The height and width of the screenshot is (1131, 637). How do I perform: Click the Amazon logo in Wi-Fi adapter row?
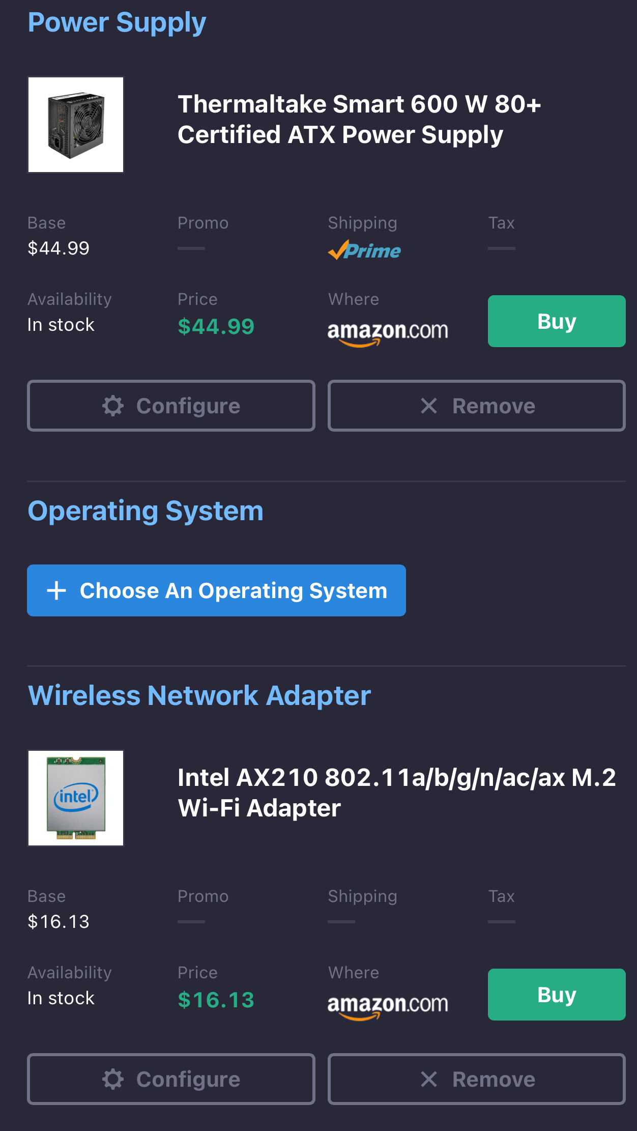pos(387,1005)
